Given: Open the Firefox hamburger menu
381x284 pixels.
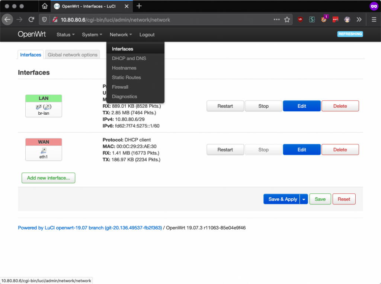Looking at the screenshot, I should coord(374,20).
